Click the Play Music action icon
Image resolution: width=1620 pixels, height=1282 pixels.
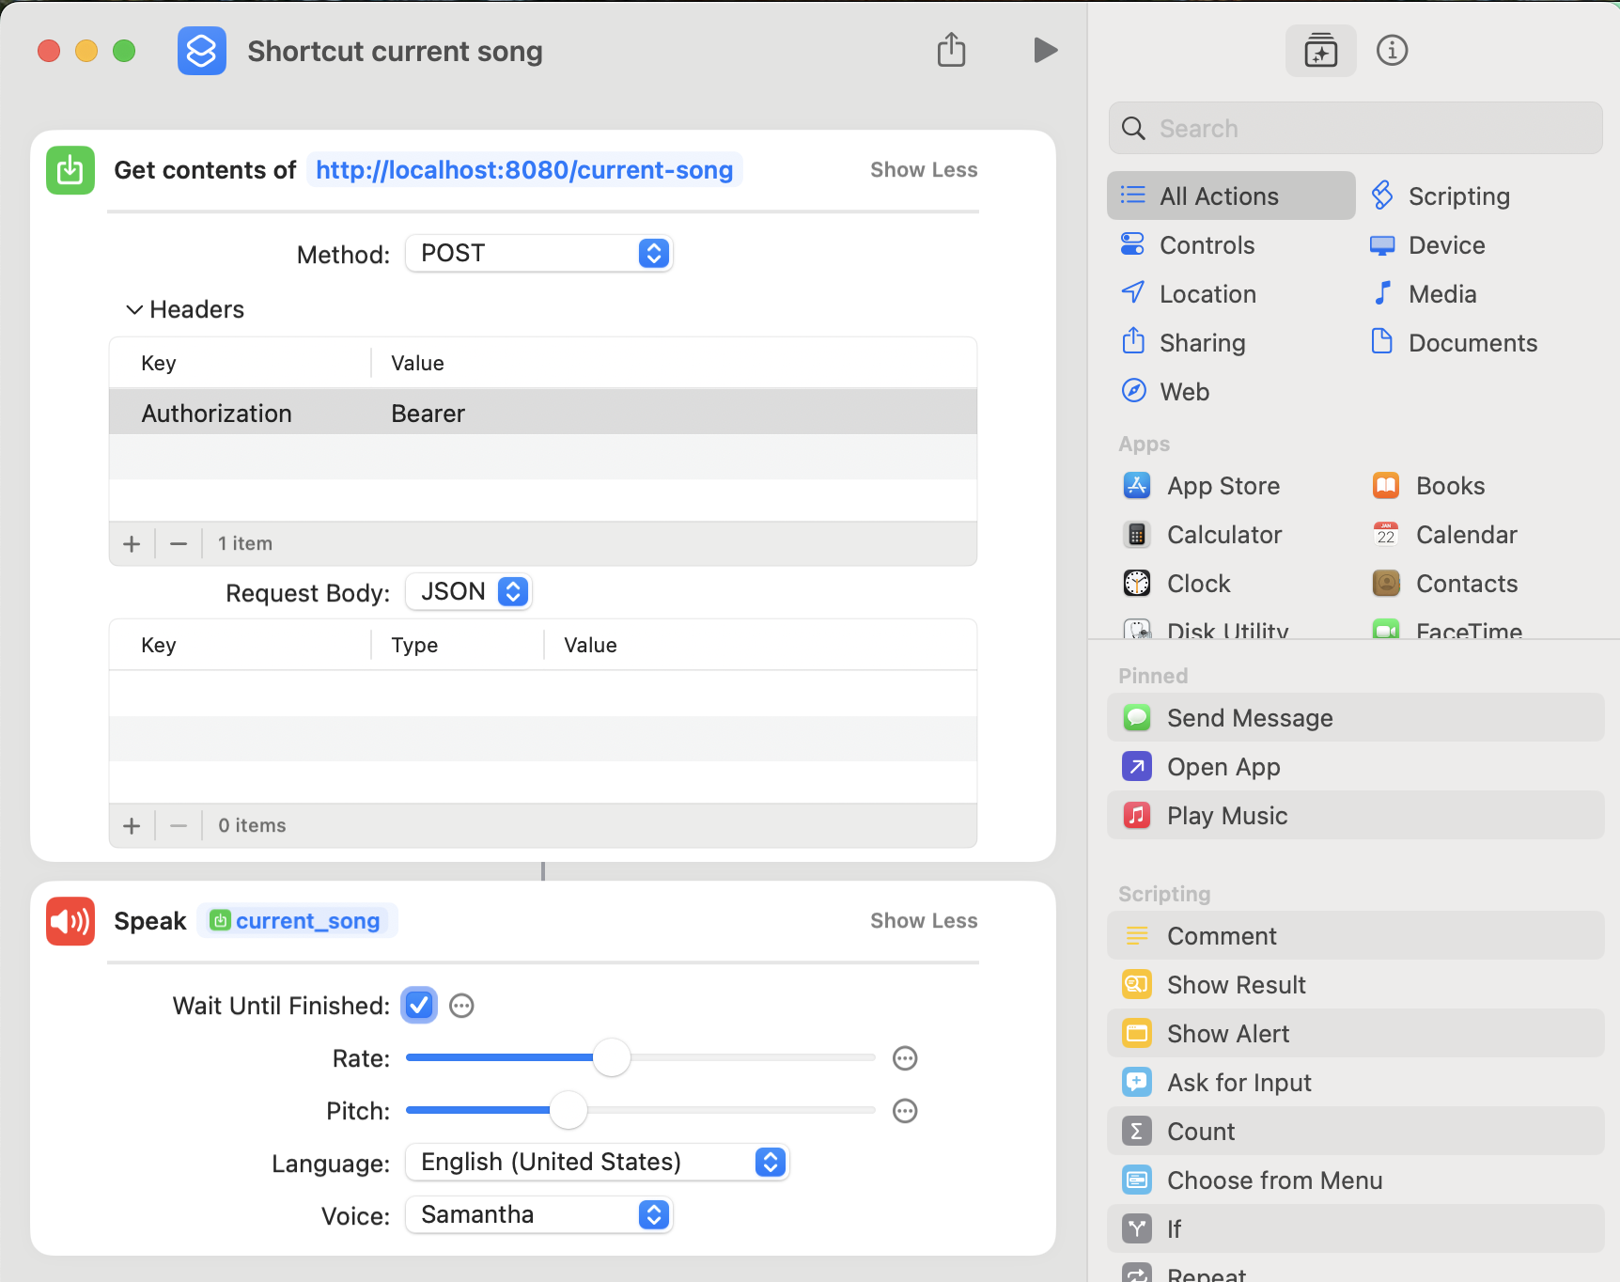click(1137, 816)
